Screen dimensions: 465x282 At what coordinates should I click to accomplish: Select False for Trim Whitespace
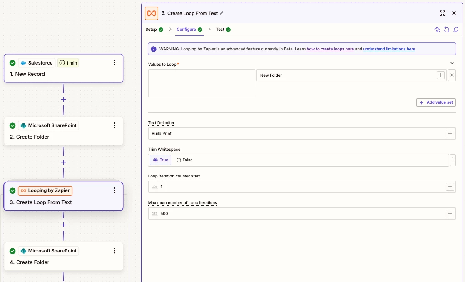(184, 160)
